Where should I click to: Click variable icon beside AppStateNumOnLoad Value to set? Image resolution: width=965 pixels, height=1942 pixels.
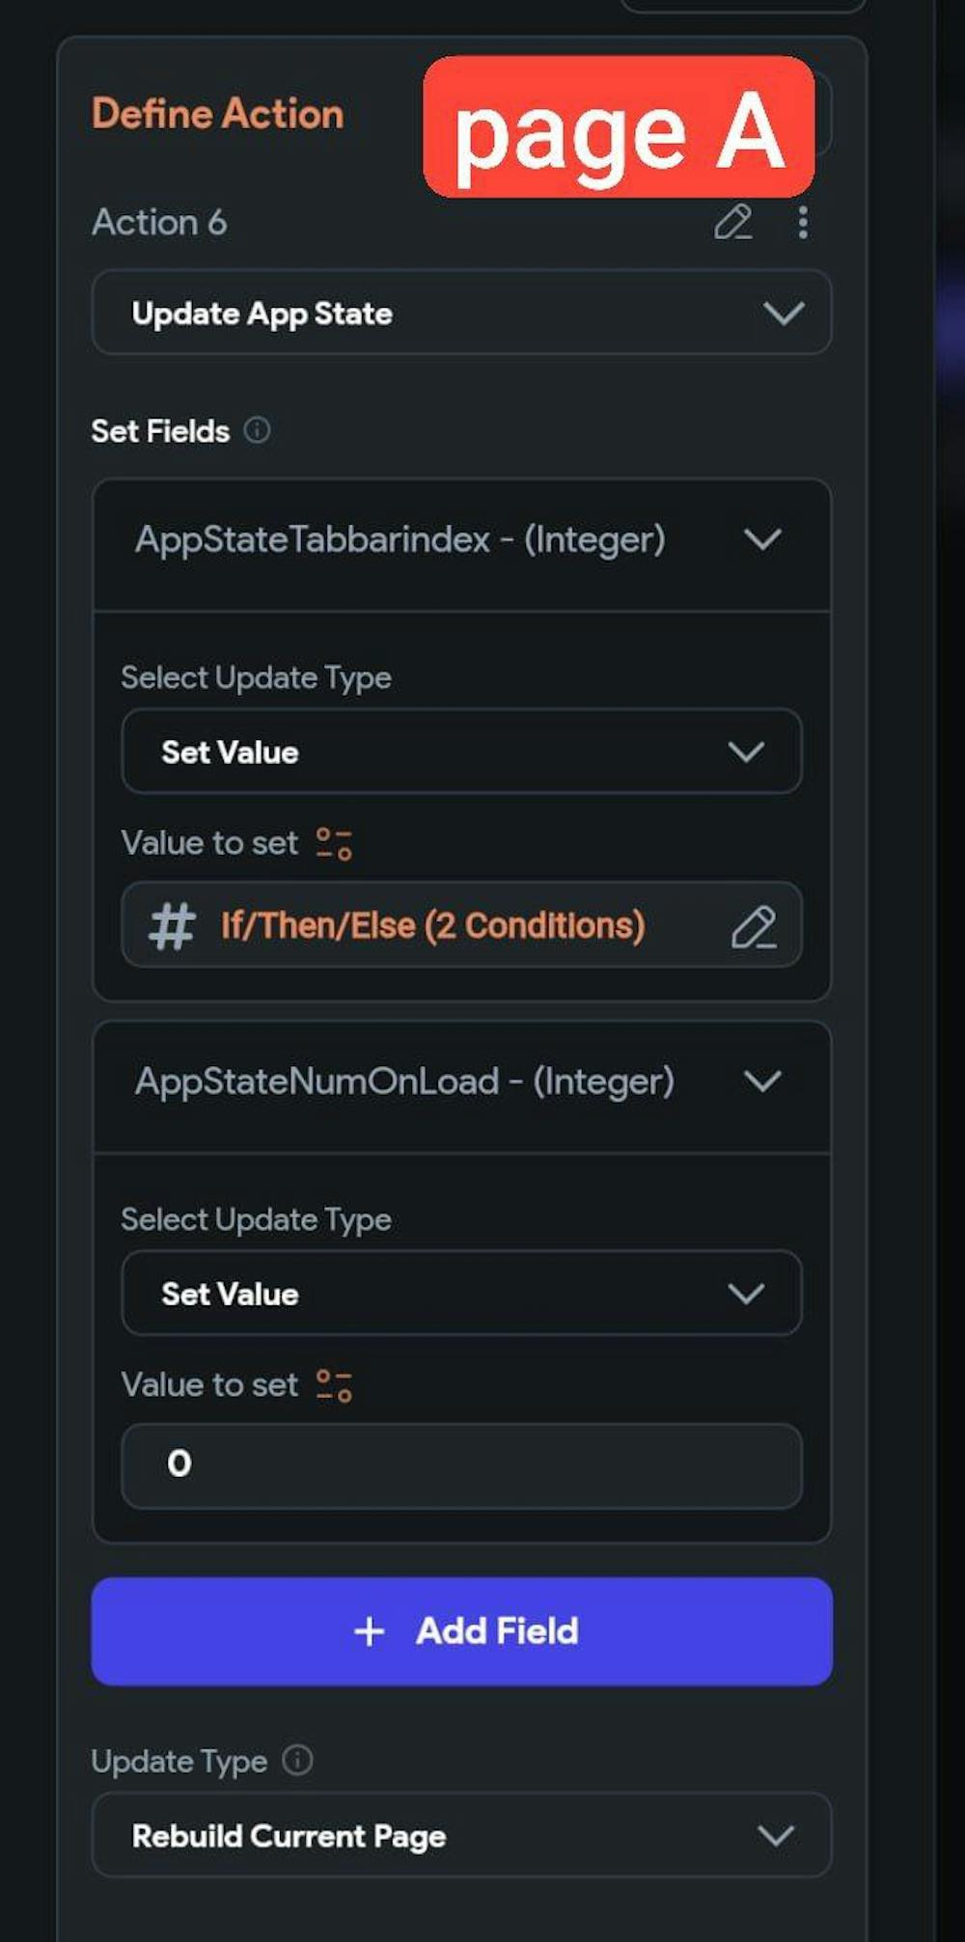334,1385
